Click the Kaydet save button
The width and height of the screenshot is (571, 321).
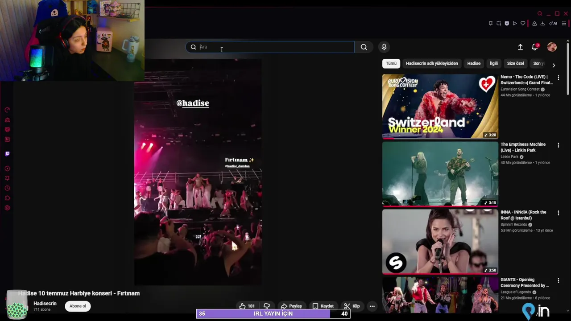point(323,306)
